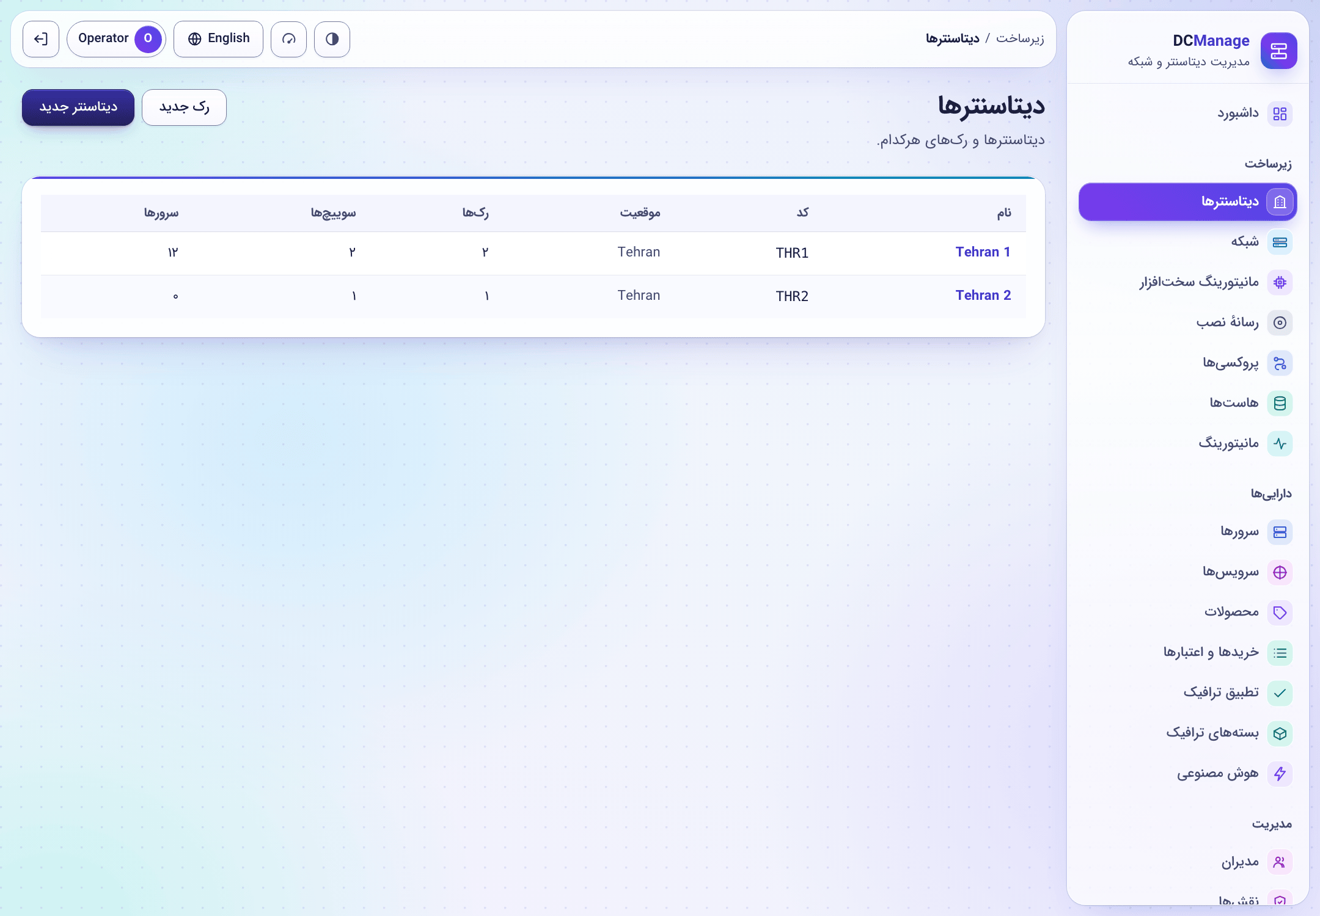Click the مانیتورینگ pulse icon
The image size is (1320, 916).
1280,443
